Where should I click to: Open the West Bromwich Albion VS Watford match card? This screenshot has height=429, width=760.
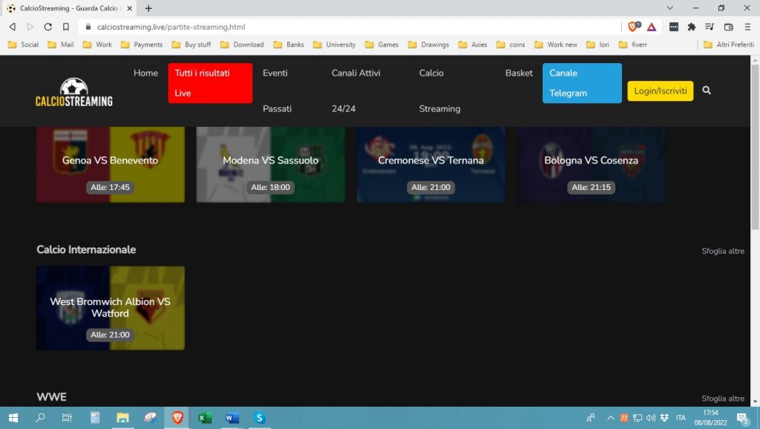pos(110,307)
